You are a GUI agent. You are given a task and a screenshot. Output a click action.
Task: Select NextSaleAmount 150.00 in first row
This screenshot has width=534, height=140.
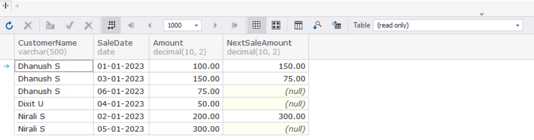[266, 66]
